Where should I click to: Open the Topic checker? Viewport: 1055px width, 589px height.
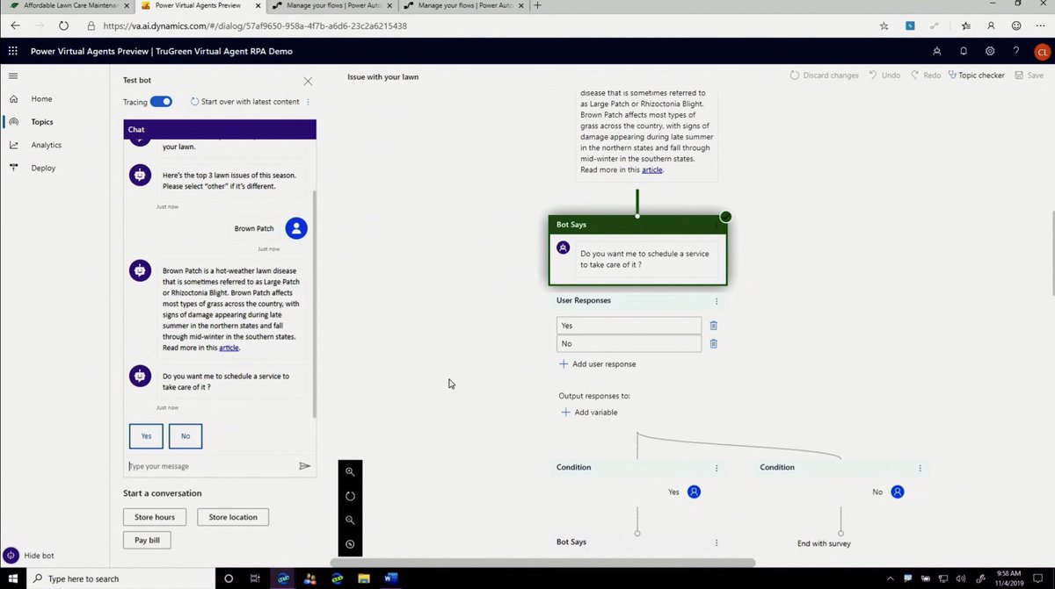[977, 75]
